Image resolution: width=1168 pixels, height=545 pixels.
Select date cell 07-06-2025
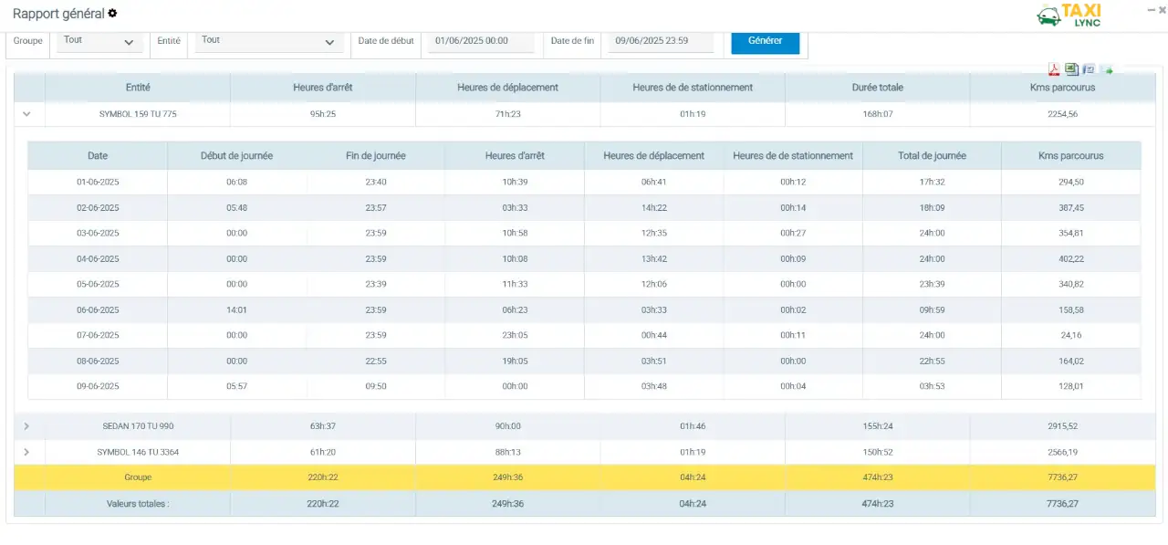coord(98,336)
